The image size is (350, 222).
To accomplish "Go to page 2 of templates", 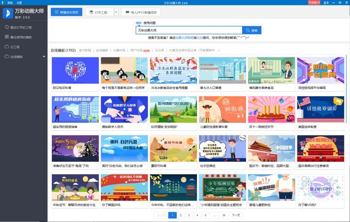I will pos(180,215).
